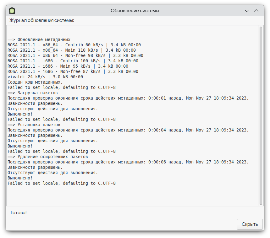Screen dimensions: 270x238
Task: Click the line with 'x86_64 - Main 110 kB/s'
Action: pyautogui.click(x=72, y=50)
